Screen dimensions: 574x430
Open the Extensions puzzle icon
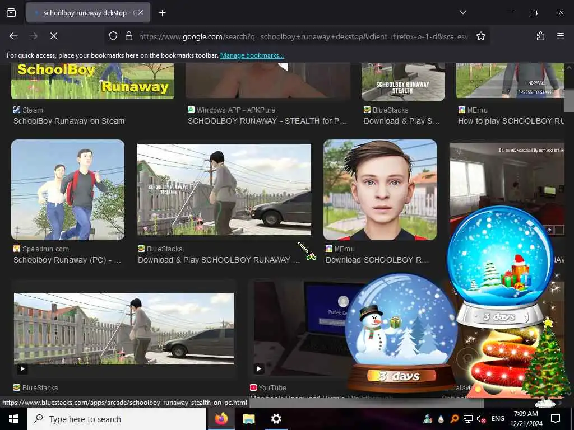540,36
